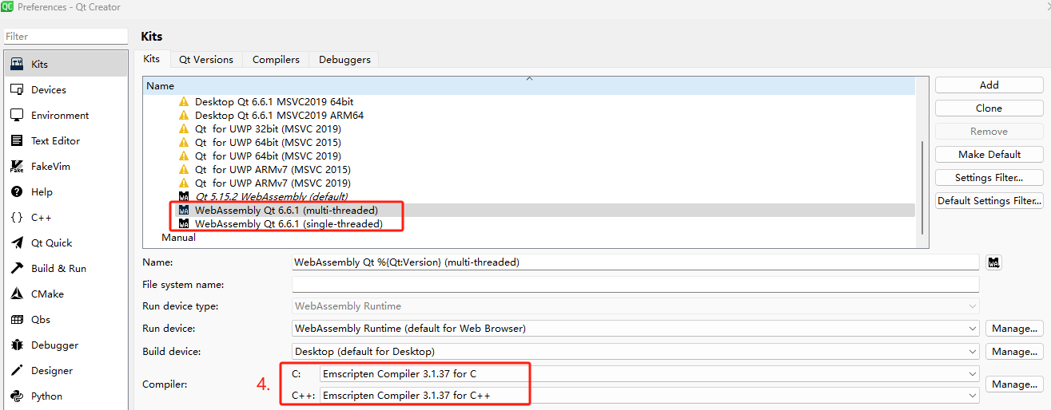Switch to the Kits tab
1051x410 pixels.
(152, 59)
